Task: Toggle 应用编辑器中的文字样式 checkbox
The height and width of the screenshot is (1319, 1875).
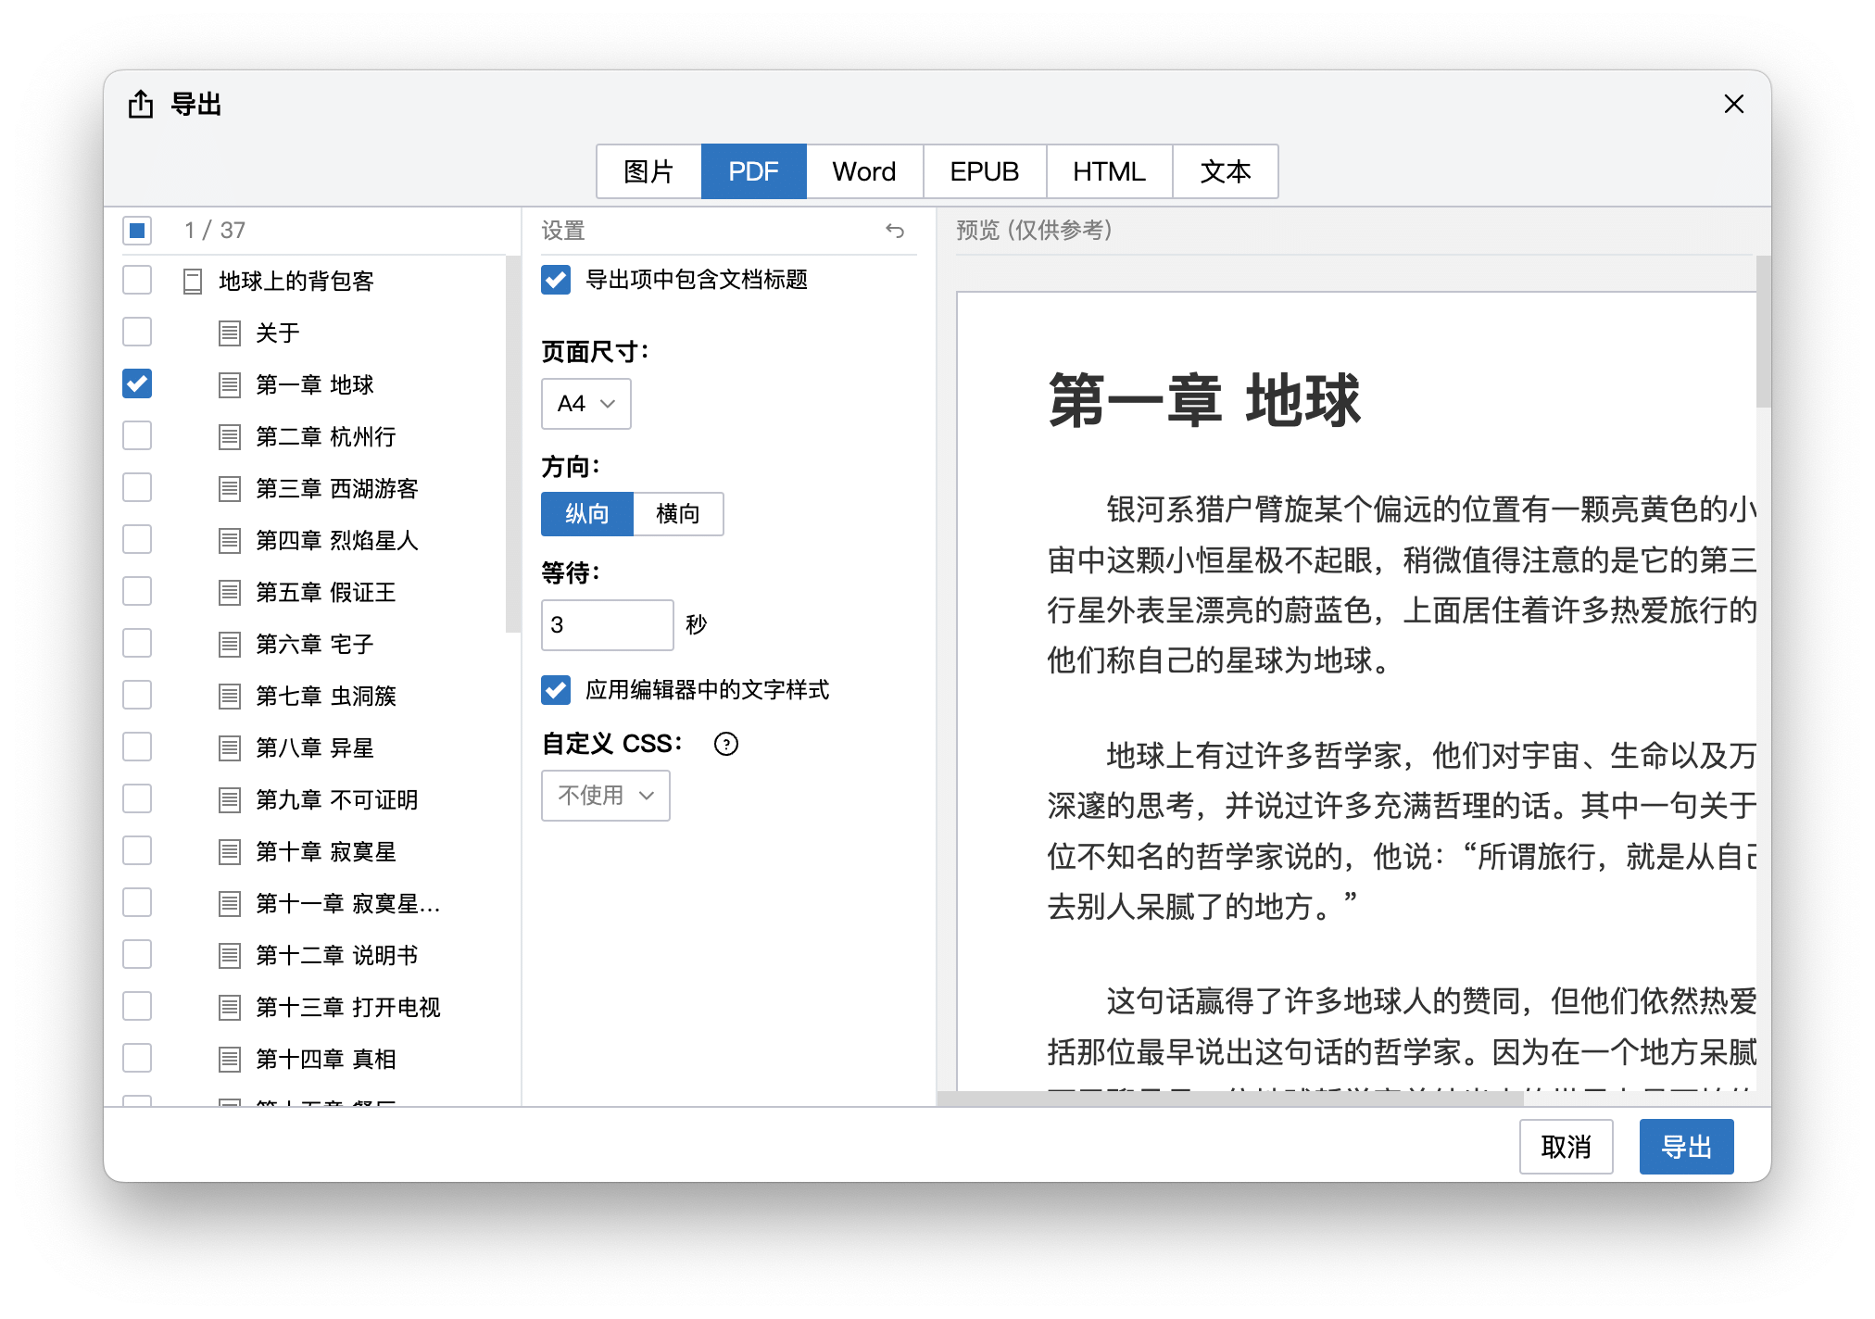Action: 556,689
